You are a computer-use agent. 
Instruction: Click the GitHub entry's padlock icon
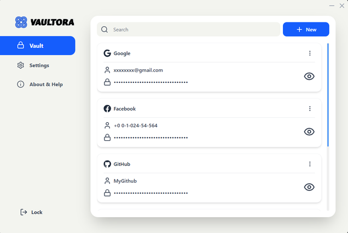[107, 193]
